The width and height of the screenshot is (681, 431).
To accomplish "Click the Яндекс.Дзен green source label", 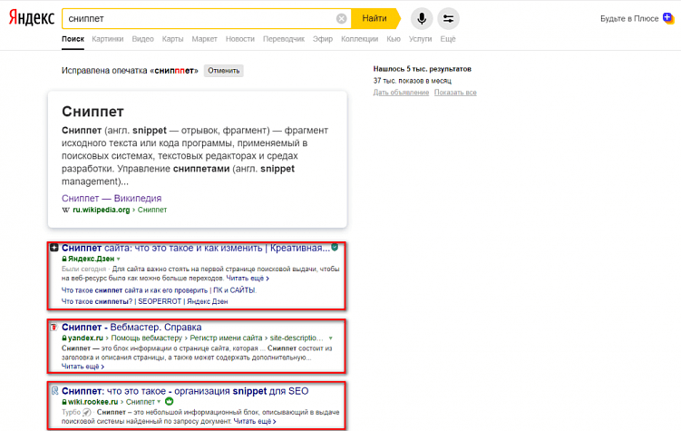I will pos(91,259).
